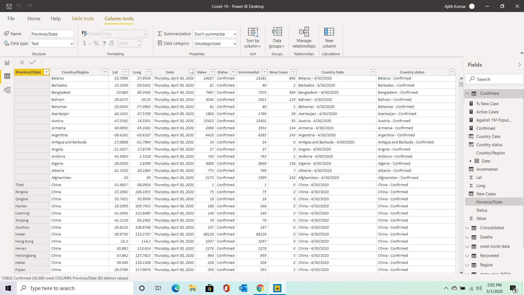This screenshot has width=524, height=295.
Task: Open the notification center icon
Action: [x=513, y=288]
